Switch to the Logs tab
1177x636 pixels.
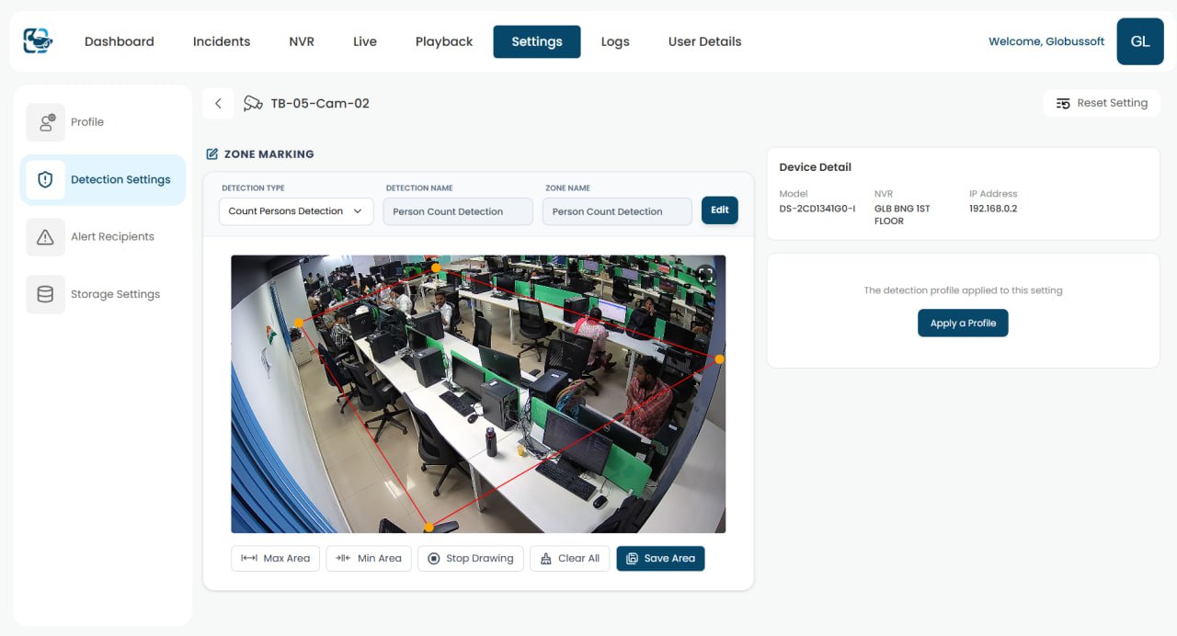(x=615, y=41)
